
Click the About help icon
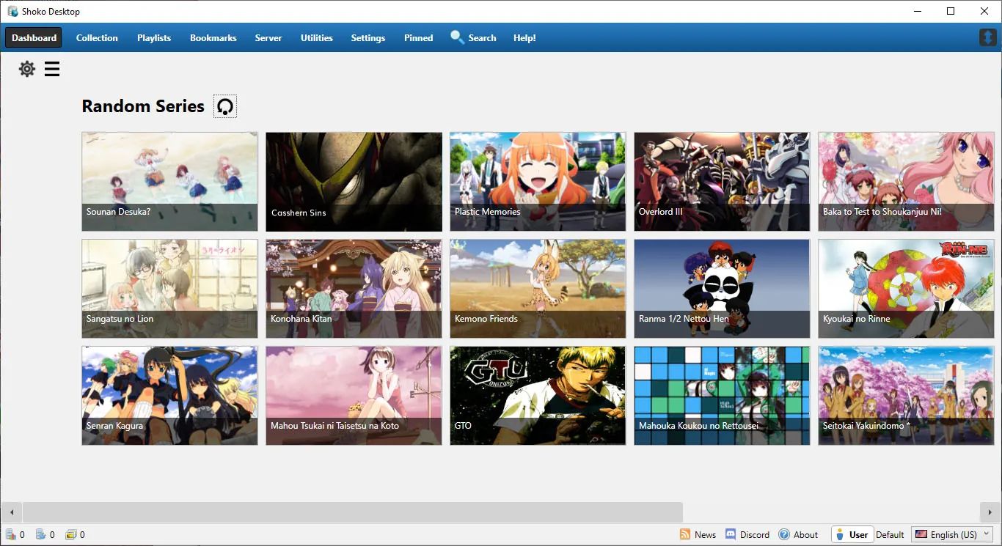[x=784, y=534]
